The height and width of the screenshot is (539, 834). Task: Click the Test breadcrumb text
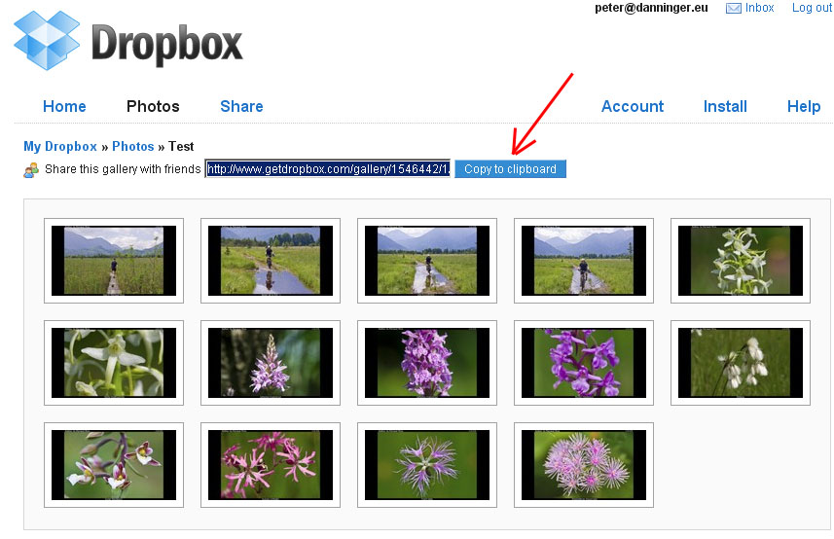coord(181,147)
